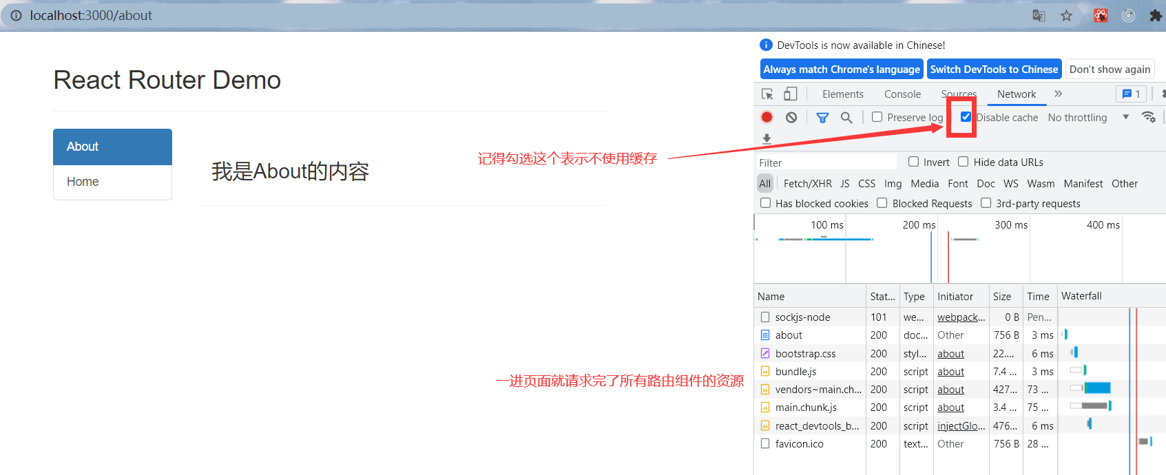The image size is (1166, 475).
Task: Sort requests by the Time column header
Action: pyautogui.click(x=1040, y=297)
